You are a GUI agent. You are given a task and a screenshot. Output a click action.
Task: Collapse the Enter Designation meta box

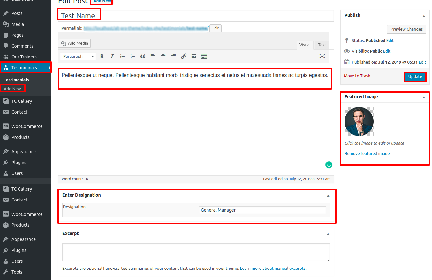tap(328, 195)
